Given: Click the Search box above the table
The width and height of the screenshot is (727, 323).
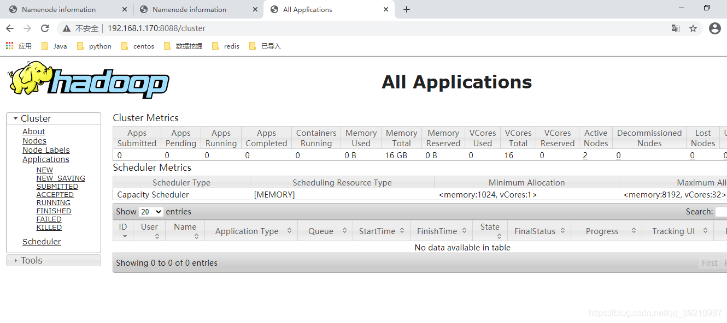Looking at the screenshot, I should (721, 212).
